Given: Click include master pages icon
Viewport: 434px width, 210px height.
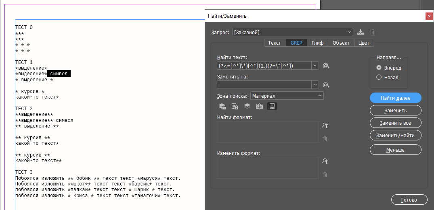Looking at the screenshot, I should pos(259,106).
